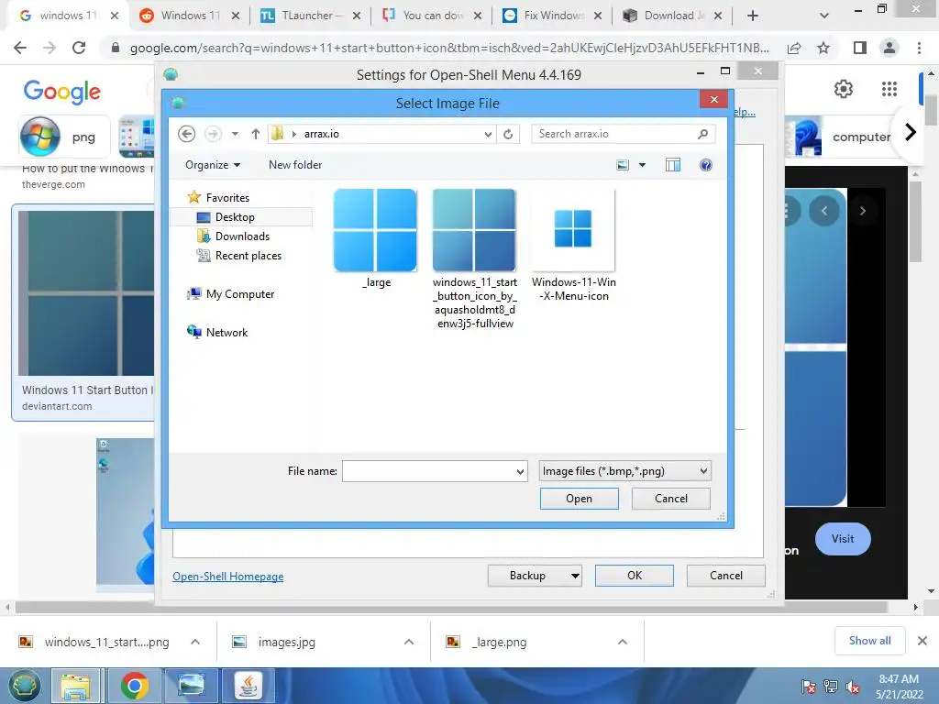This screenshot has width=939, height=704.
Task: Open File Explorer from taskbar
Action: [x=75, y=686]
